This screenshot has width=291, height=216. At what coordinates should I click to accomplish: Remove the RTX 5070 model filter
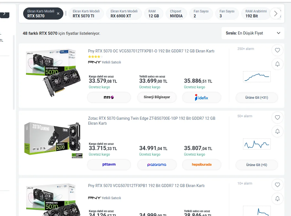[58, 14]
